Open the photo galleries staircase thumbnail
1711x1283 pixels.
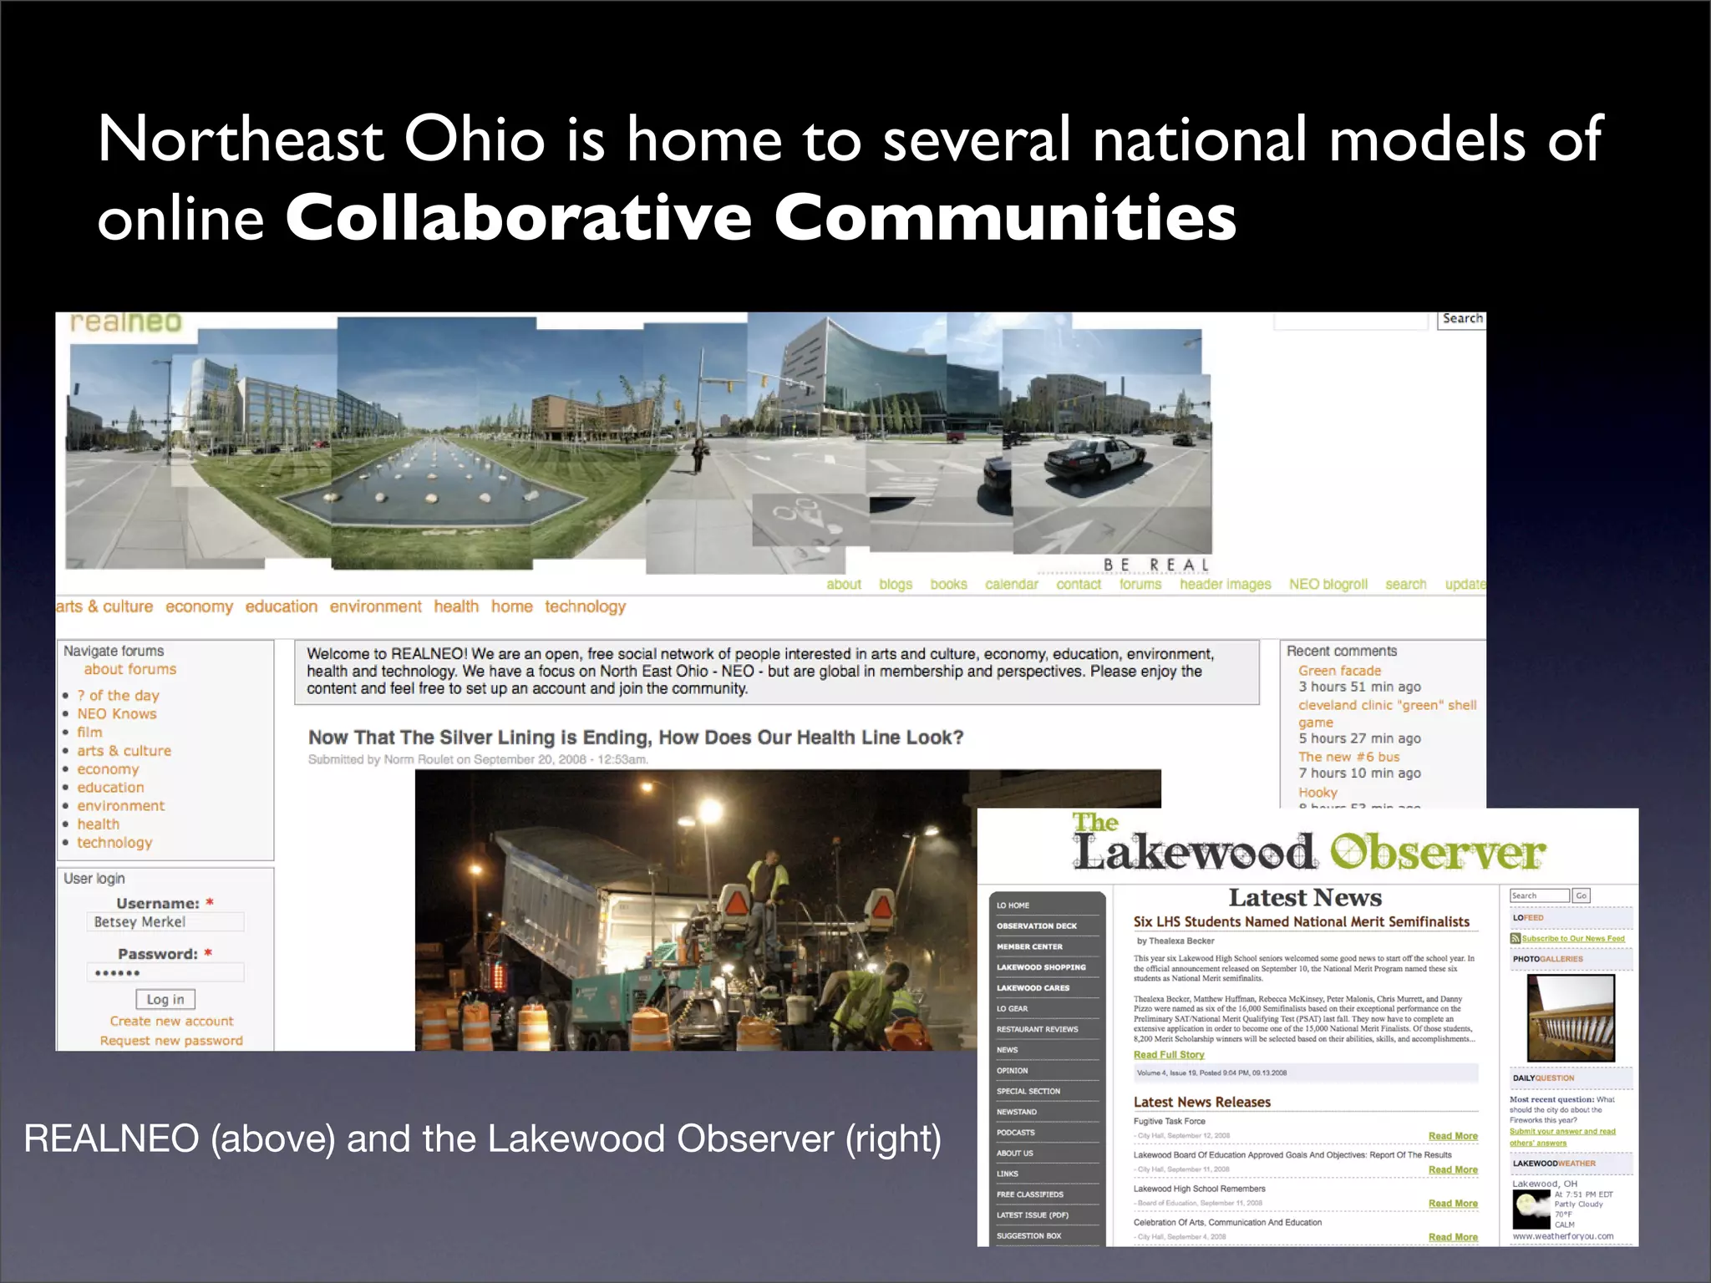[x=1571, y=1017]
